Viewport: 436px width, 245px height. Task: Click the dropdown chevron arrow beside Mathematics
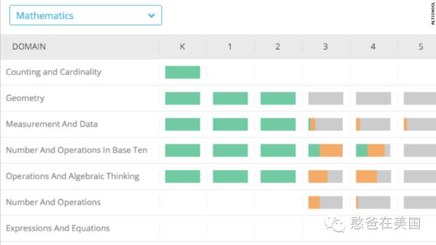(151, 16)
